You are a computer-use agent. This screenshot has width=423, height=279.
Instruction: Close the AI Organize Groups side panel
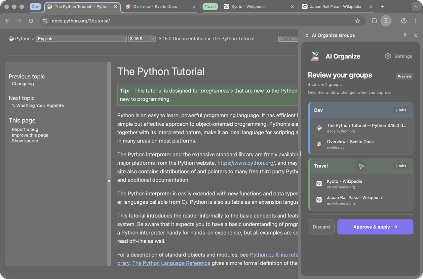(x=415, y=35)
